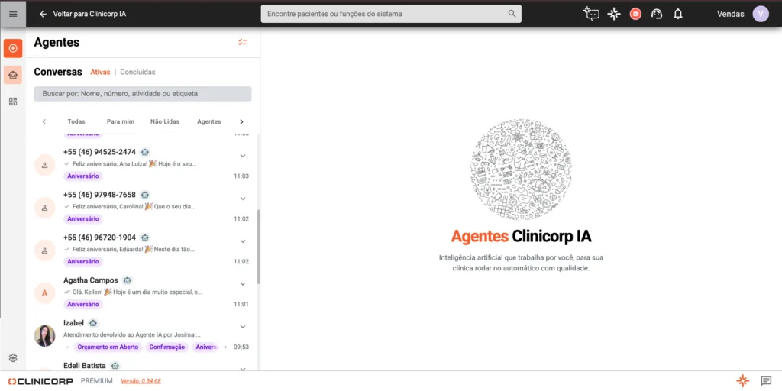Open the hamburger menu

point(13,14)
